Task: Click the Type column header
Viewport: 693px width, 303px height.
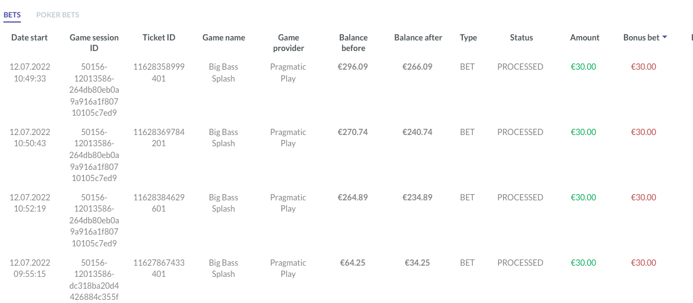Action: (468, 38)
